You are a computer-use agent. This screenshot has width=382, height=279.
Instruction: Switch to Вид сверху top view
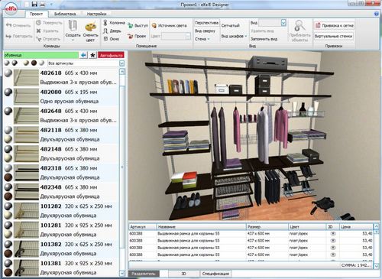click(205, 31)
